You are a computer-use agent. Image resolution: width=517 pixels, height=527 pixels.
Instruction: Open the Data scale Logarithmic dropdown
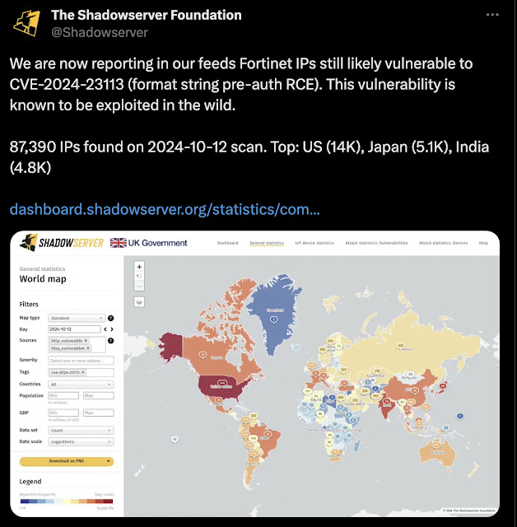(x=81, y=441)
